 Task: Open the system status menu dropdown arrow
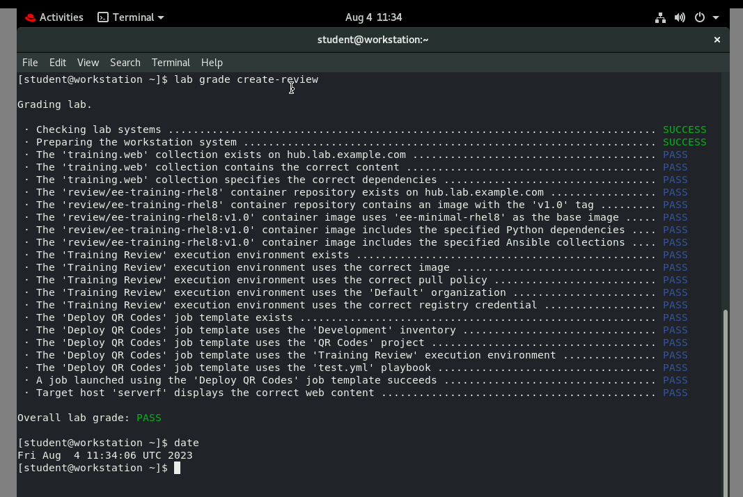(x=717, y=17)
